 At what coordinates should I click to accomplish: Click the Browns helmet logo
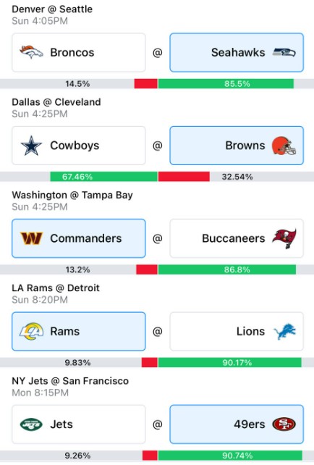coord(284,146)
